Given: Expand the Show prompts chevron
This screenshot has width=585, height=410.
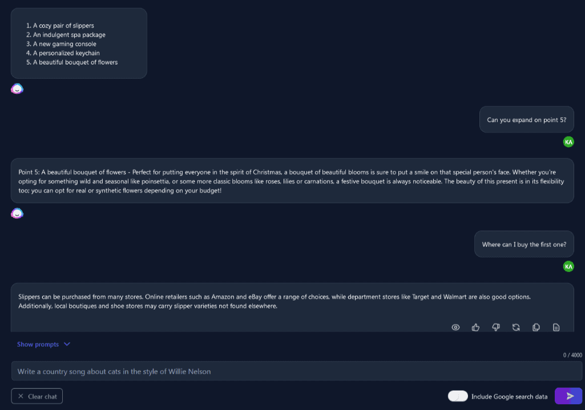Looking at the screenshot, I should [67, 344].
